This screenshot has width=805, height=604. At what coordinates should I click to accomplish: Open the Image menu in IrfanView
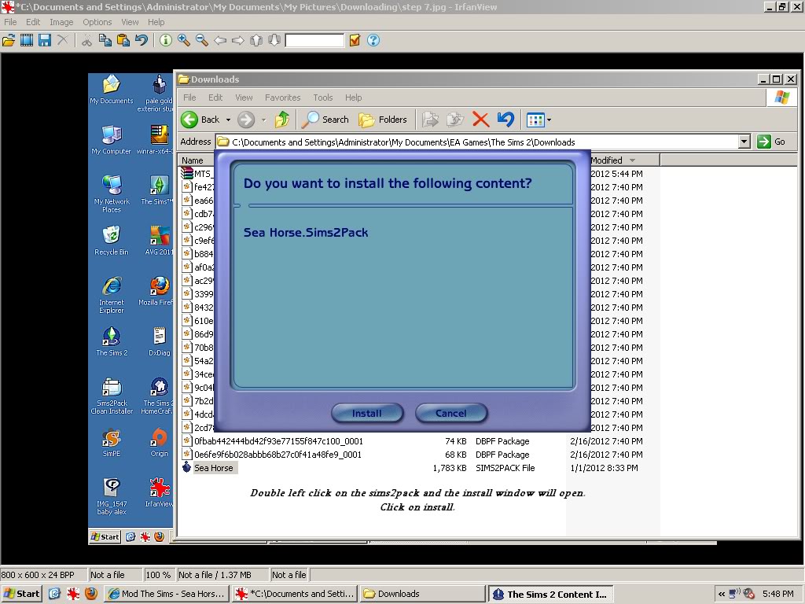(x=61, y=22)
